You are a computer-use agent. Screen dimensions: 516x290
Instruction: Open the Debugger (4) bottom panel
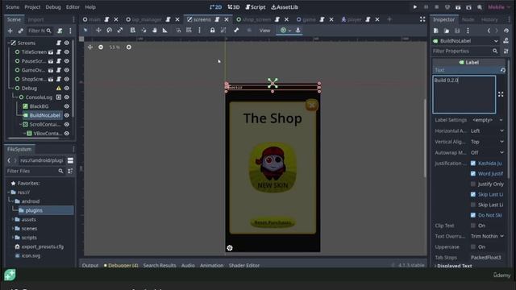121,265
